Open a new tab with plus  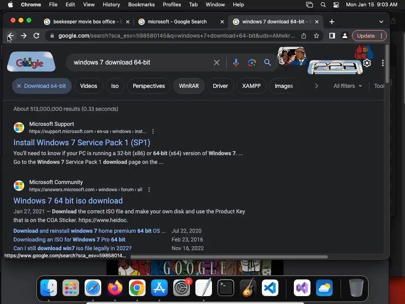click(x=332, y=22)
